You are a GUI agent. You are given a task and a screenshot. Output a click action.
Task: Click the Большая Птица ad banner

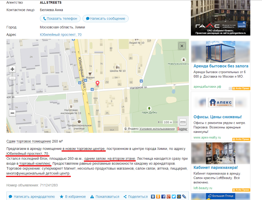pyautogui.click(x=220, y=196)
